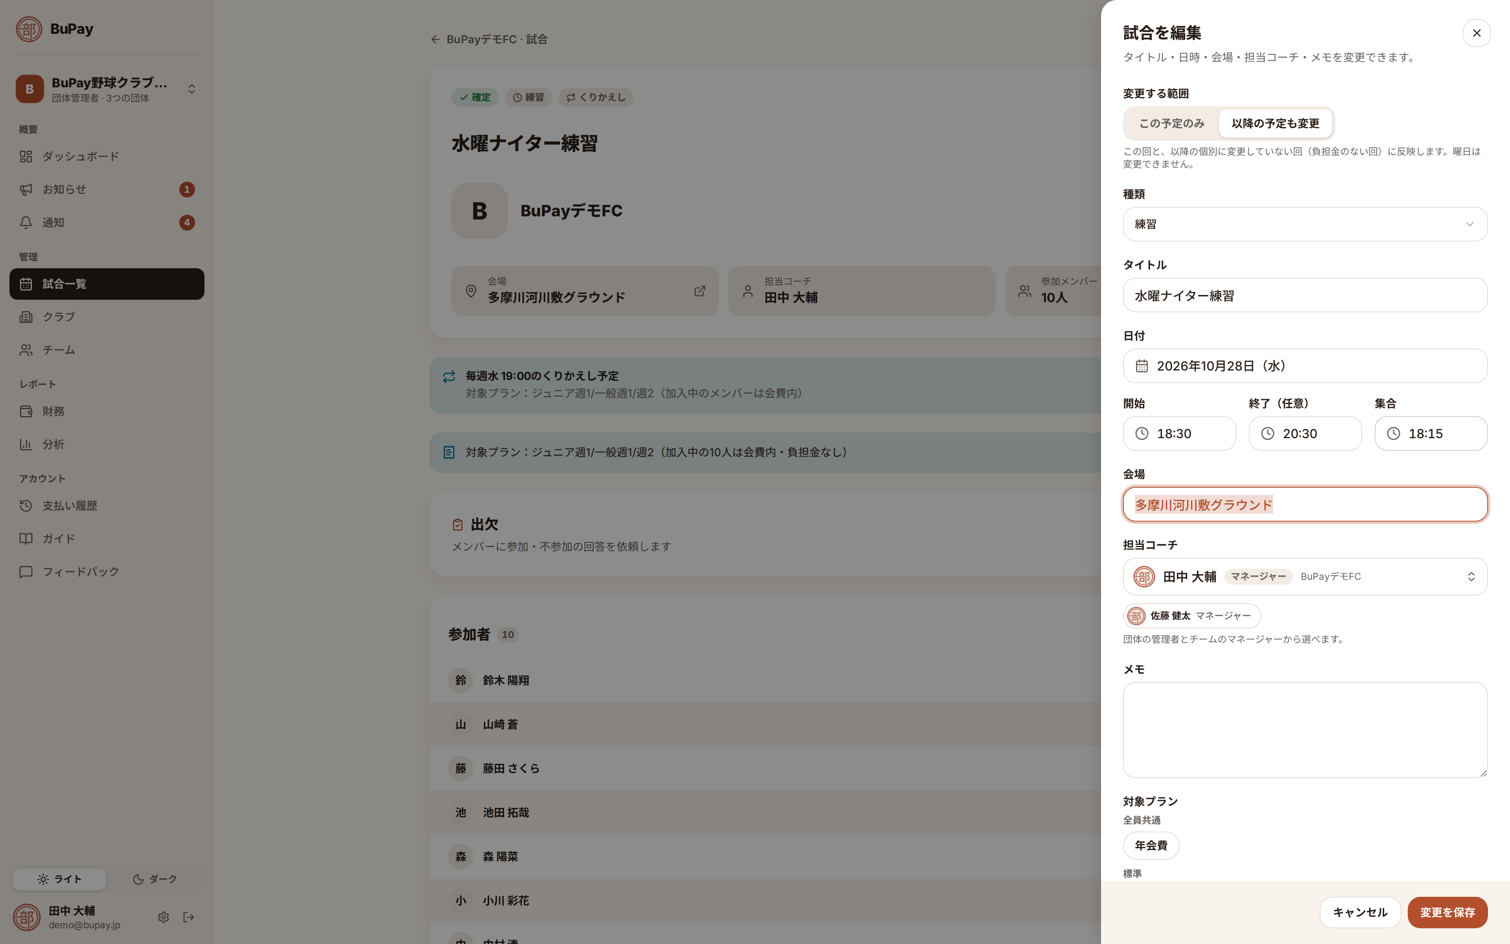Go to チーム in the sidebar
The width and height of the screenshot is (1510, 944).
point(107,350)
